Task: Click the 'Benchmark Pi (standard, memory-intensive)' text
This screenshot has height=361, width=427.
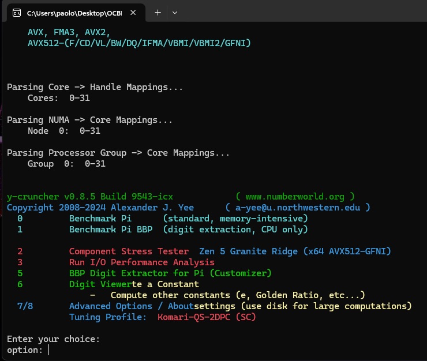Action: pyautogui.click(x=188, y=219)
